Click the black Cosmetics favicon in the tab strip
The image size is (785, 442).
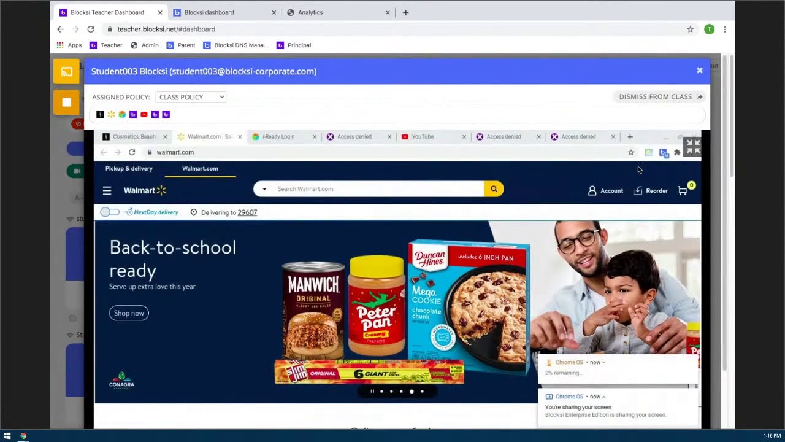[x=100, y=114]
